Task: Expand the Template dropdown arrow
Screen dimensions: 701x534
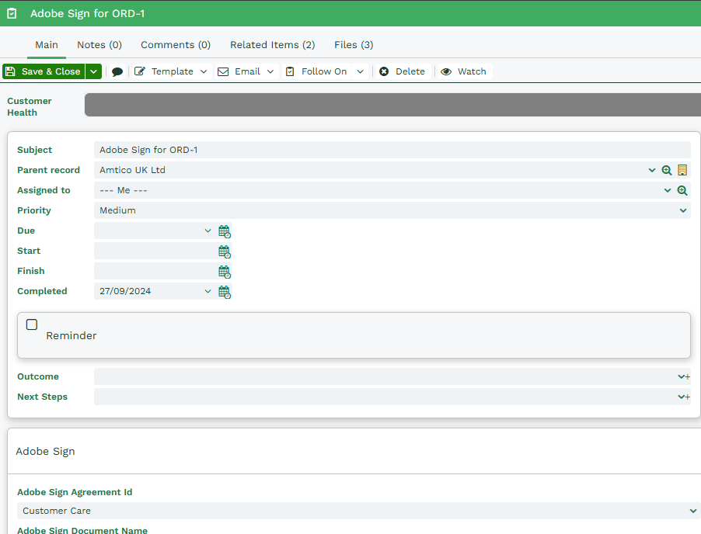Action: (x=204, y=71)
